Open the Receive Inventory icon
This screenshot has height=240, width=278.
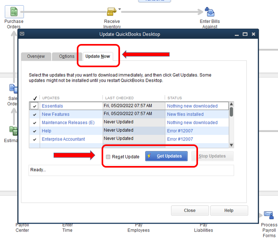112,12
